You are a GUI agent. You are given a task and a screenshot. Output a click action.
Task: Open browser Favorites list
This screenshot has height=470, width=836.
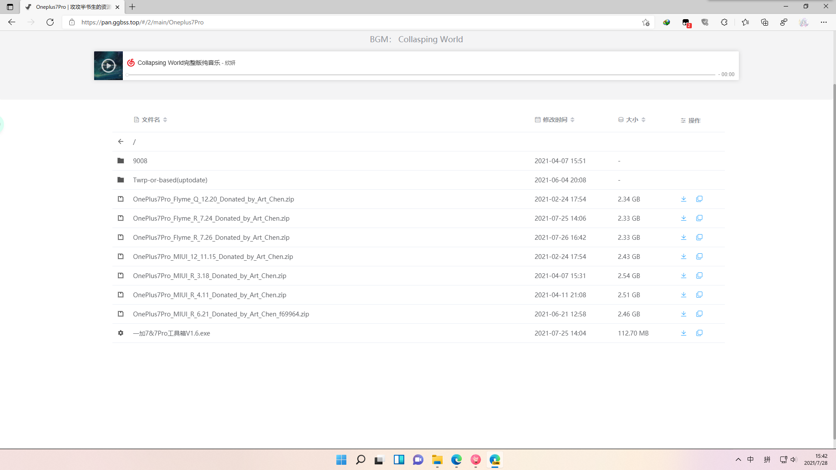745,22
